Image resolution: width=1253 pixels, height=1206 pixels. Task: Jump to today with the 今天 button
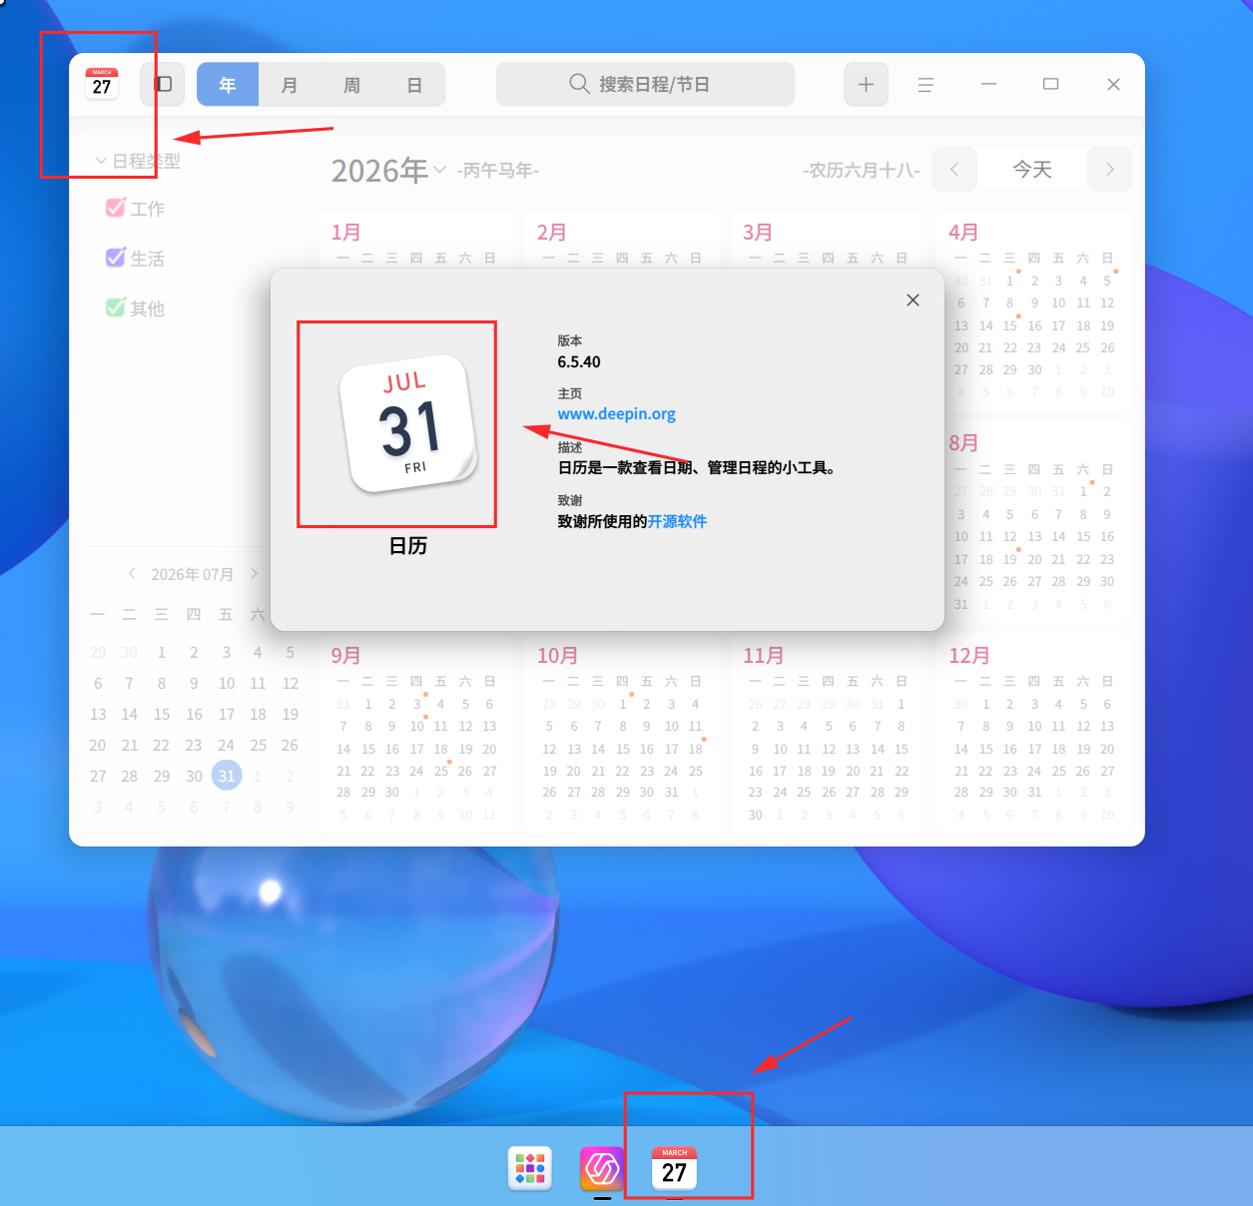1032,170
